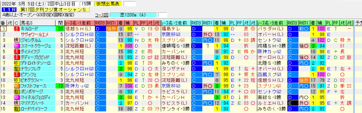Select horse name ビアンフェ
The width and height of the screenshot is (362, 113).
(29, 74)
